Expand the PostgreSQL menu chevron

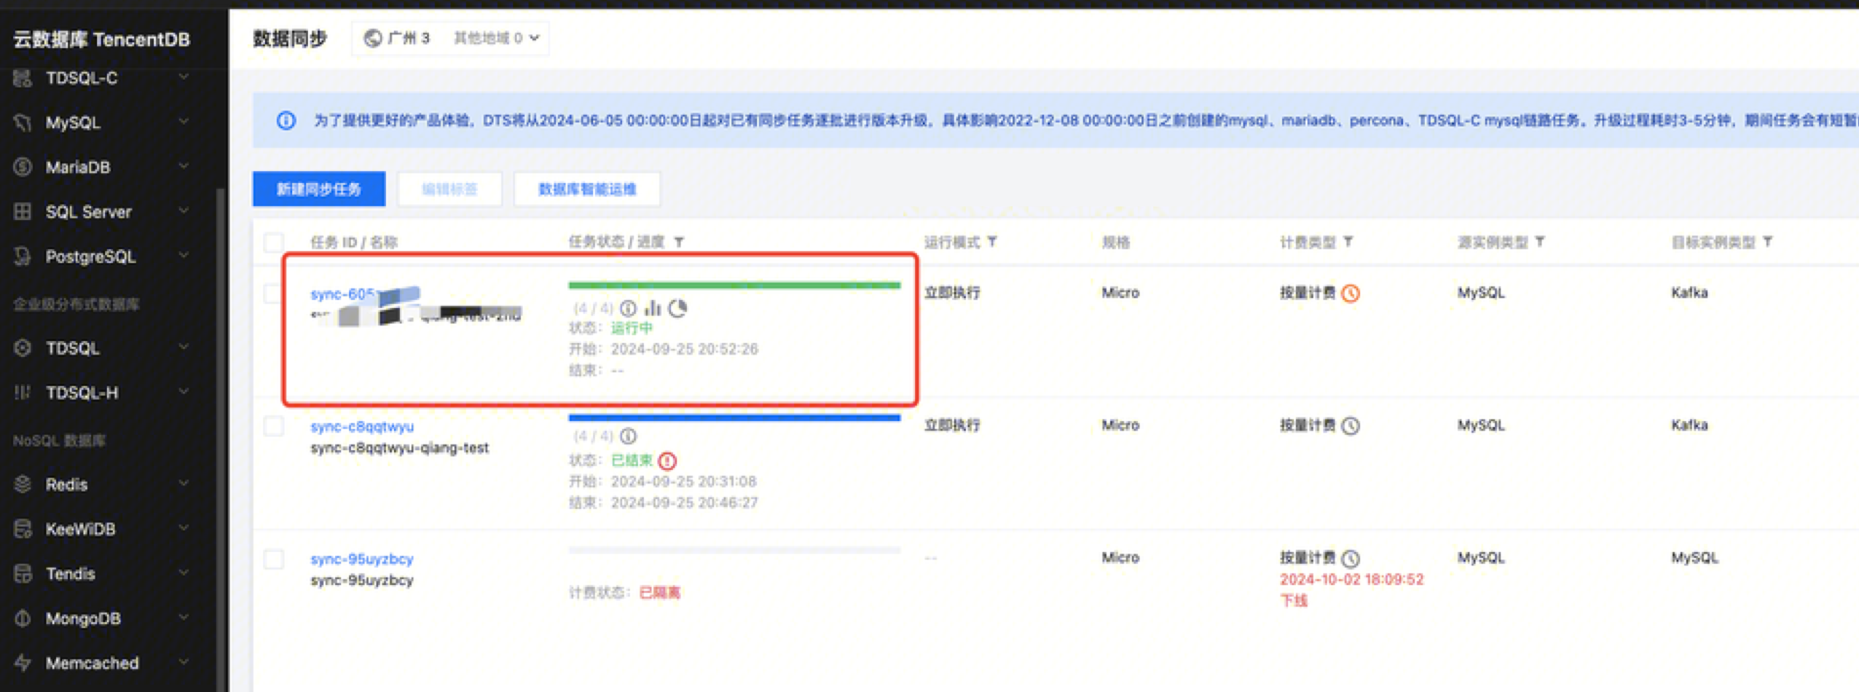pyautogui.click(x=184, y=255)
